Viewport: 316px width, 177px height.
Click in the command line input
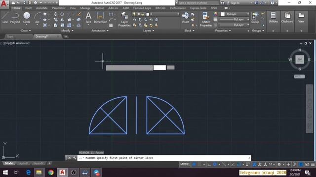pyautogui.click(x=164, y=158)
